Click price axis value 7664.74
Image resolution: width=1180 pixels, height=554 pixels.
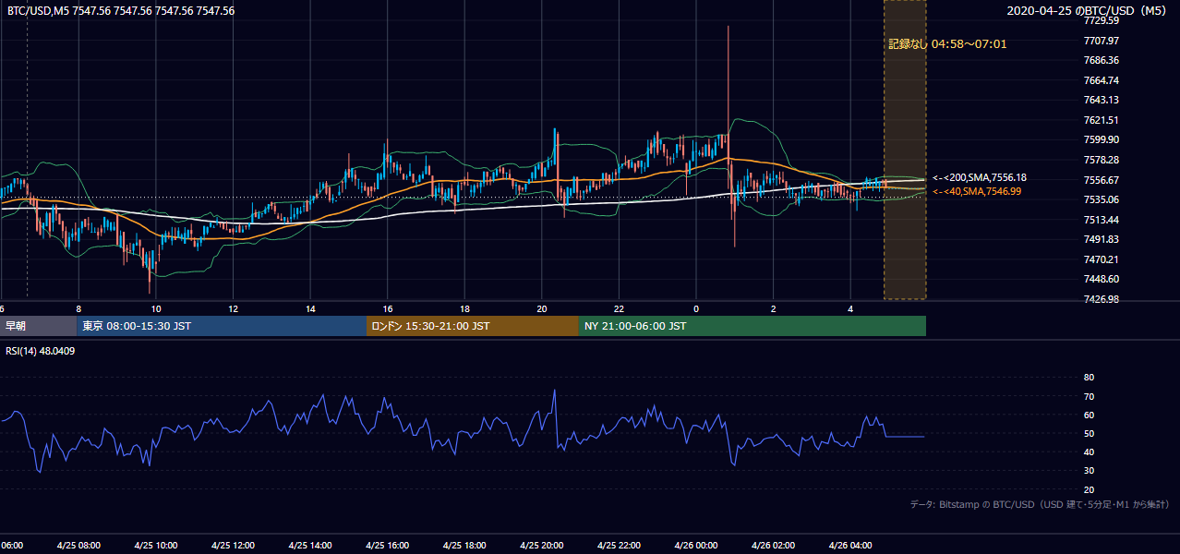pos(1102,80)
